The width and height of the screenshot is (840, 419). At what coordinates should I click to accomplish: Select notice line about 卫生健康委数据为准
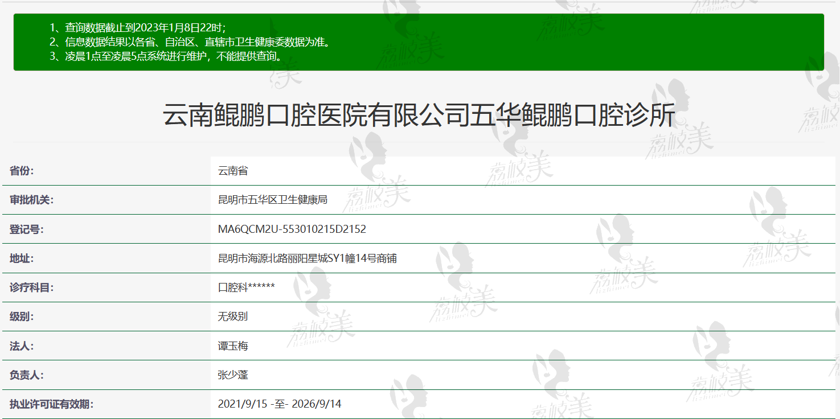[x=190, y=42]
